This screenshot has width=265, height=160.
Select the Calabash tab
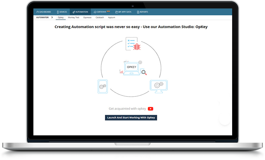pos(100,17)
